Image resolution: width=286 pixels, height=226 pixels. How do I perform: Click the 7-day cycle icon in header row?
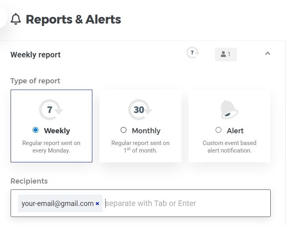click(x=192, y=53)
